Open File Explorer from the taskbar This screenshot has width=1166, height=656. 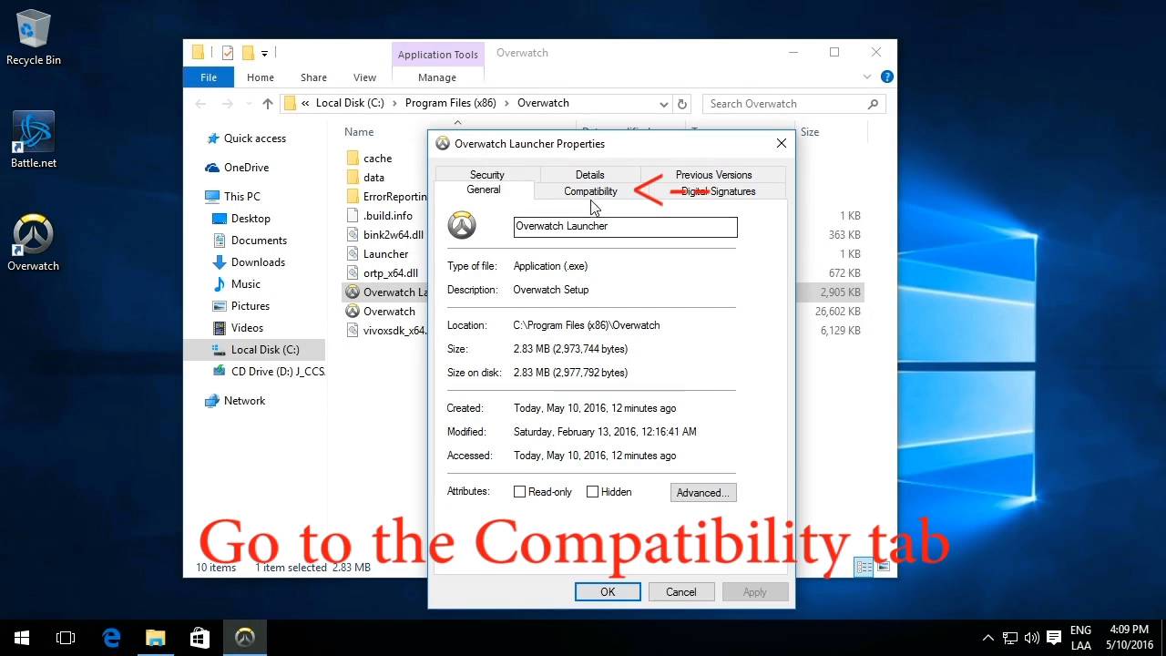click(x=156, y=638)
